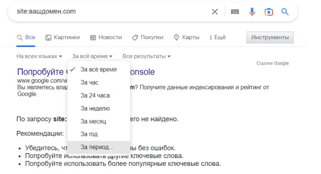Viewport: 321px width, 174px height.
Task: Click the Инструменты button
Action: click(270, 37)
